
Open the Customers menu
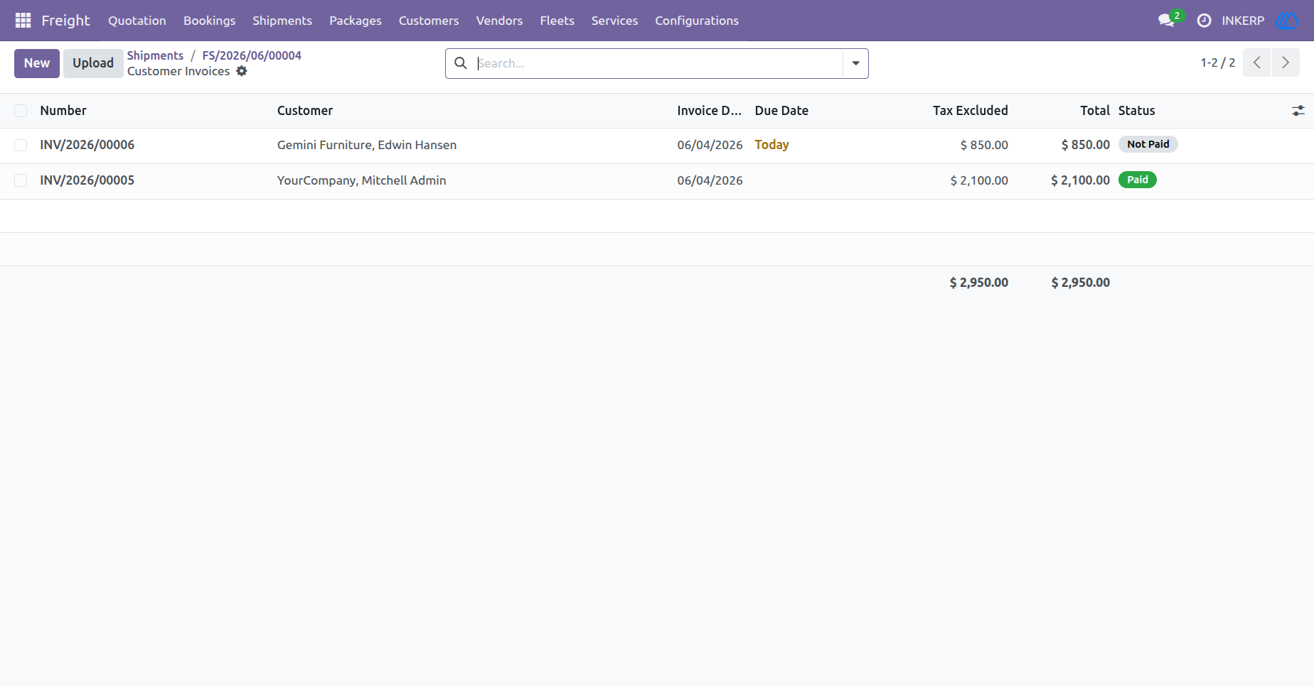tap(429, 21)
